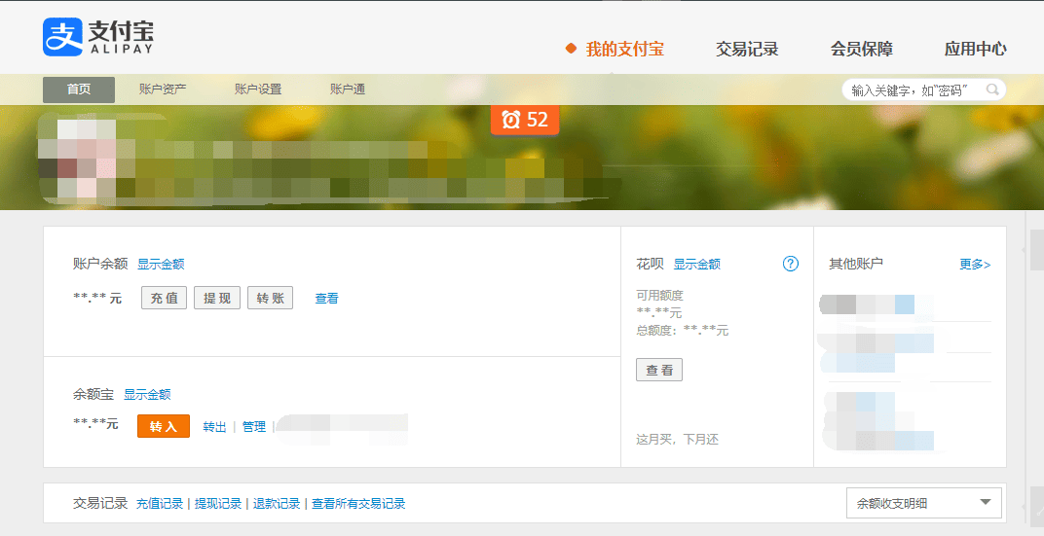The image size is (1044, 536).
Task: Open the 会员保障 top menu
Action: pyautogui.click(x=862, y=49)
